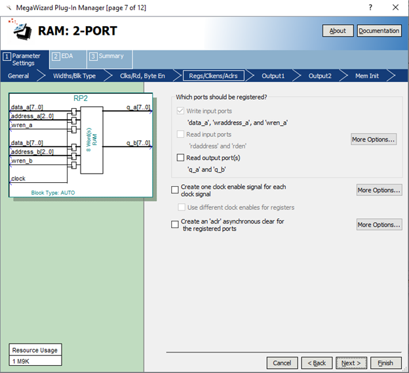Open More Options for clock enable signal
This screenshot has height=373, width=409.
[x=379, y=190]
